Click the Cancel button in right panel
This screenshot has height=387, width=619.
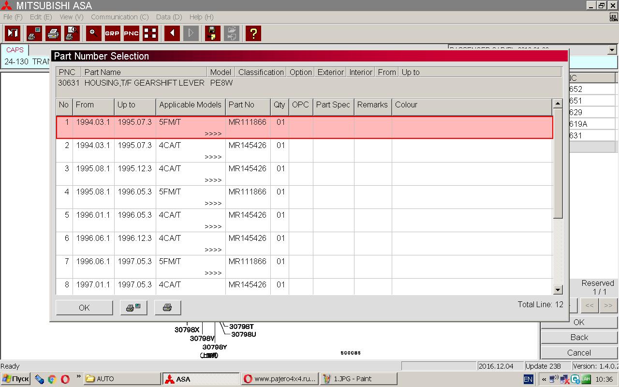(579, 353)
